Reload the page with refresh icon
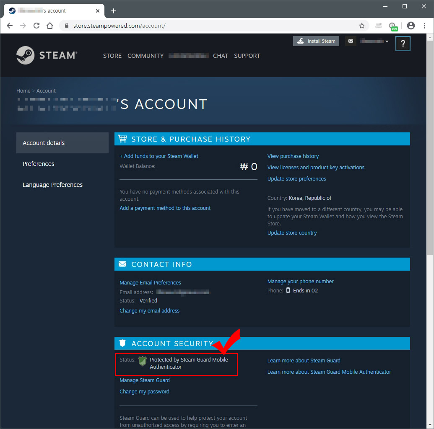 pyautogui.click(x=36, y=26)
